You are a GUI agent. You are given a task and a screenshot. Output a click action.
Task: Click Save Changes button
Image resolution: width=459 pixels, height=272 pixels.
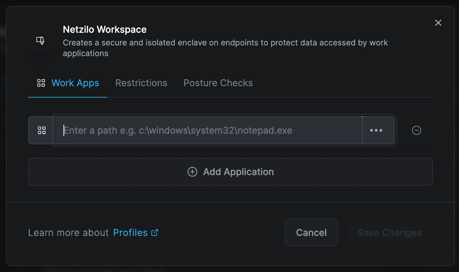(x=390, y=233)
